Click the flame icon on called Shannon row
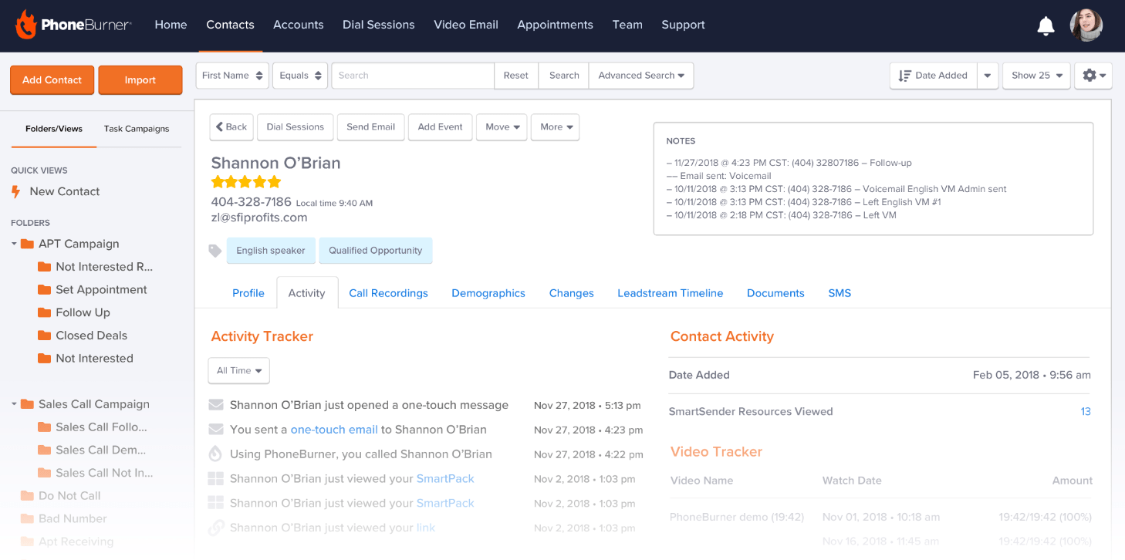Screen dimensions: 1125x560 pyautogui.click(x=216, y=454)
